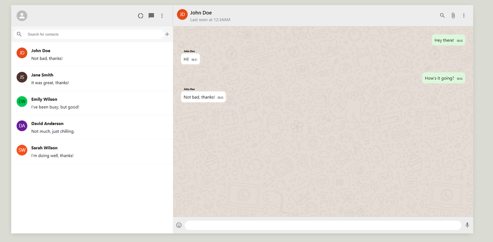Open your profile avatar in sidebar header

pyautogui.click(x=22, y=16)
